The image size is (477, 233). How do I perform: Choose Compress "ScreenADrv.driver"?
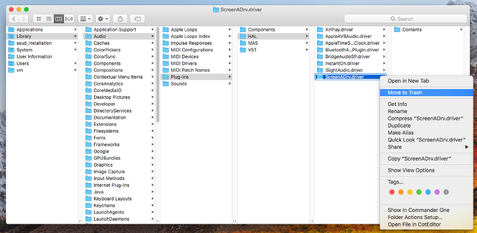(x=424, y=118)
